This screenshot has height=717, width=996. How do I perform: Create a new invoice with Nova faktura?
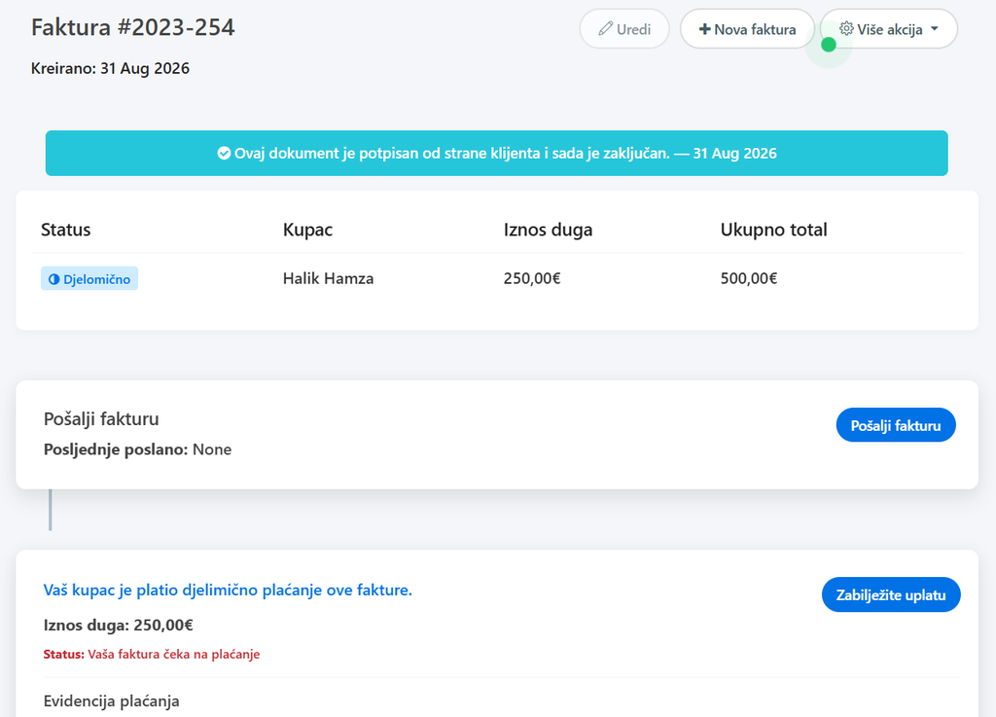coord(747,29)
